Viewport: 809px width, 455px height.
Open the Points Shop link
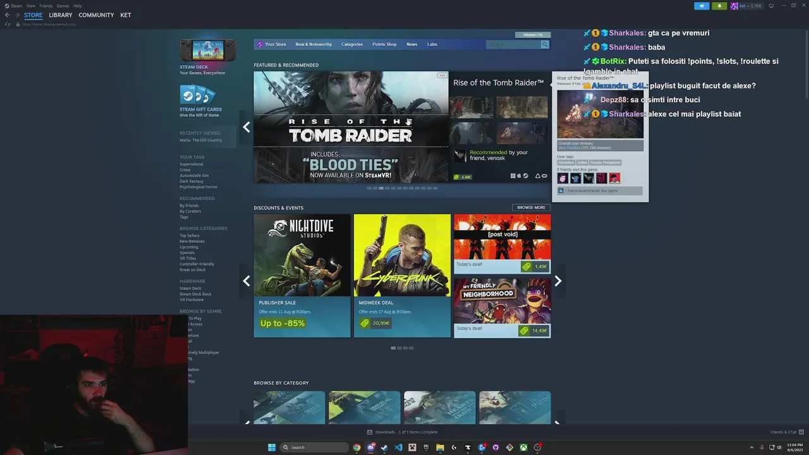pos(384,44)
